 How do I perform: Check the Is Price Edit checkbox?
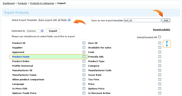(x=84, y=88)
